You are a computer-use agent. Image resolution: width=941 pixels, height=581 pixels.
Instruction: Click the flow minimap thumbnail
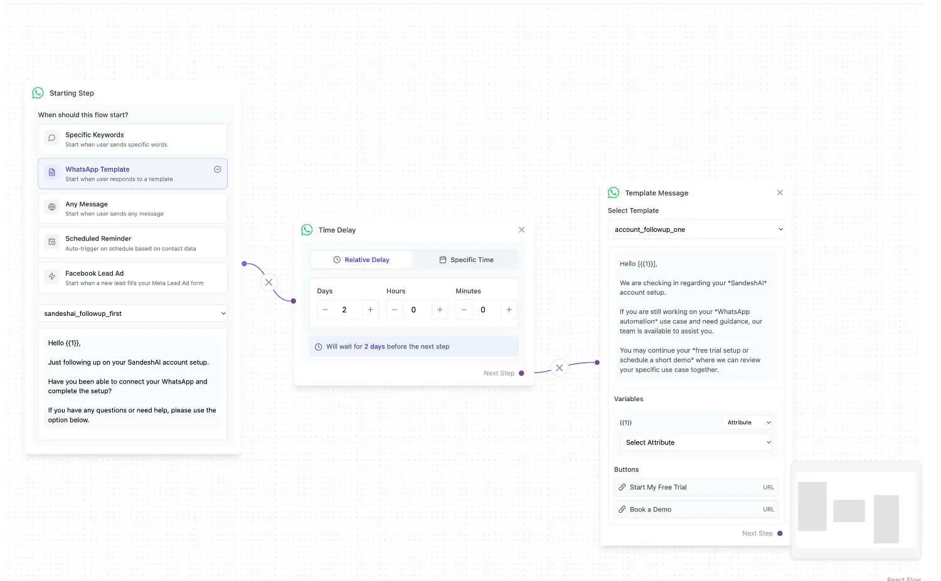click(x=856, y=510)
